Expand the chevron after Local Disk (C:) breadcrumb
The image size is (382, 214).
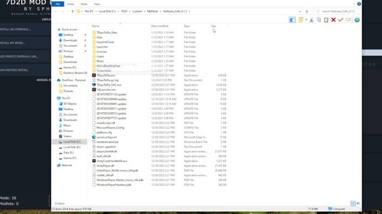pos(118,11)
